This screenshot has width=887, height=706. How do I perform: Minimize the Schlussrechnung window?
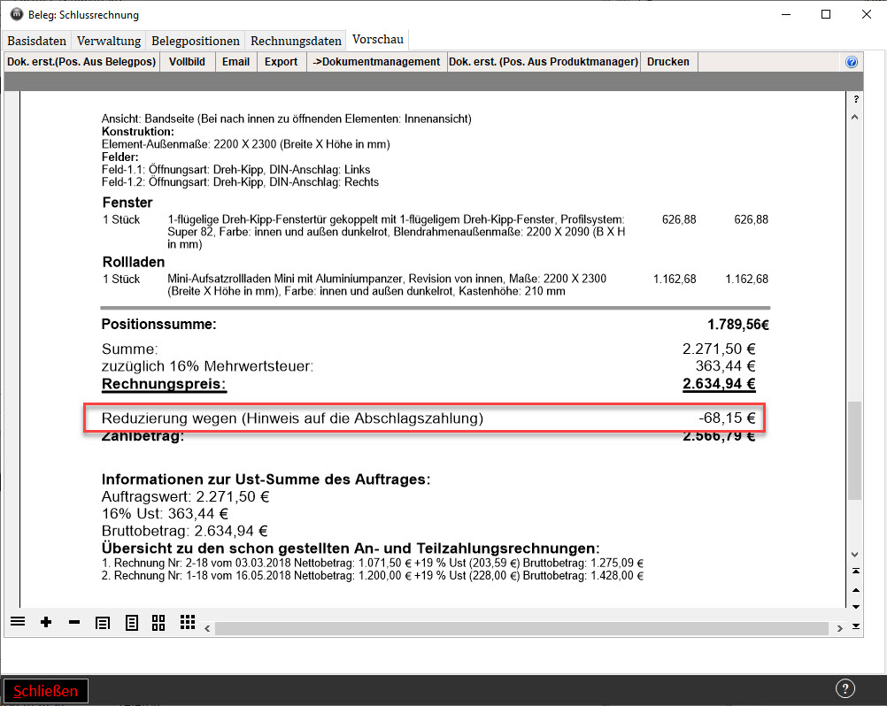click(x=786, y=14)
